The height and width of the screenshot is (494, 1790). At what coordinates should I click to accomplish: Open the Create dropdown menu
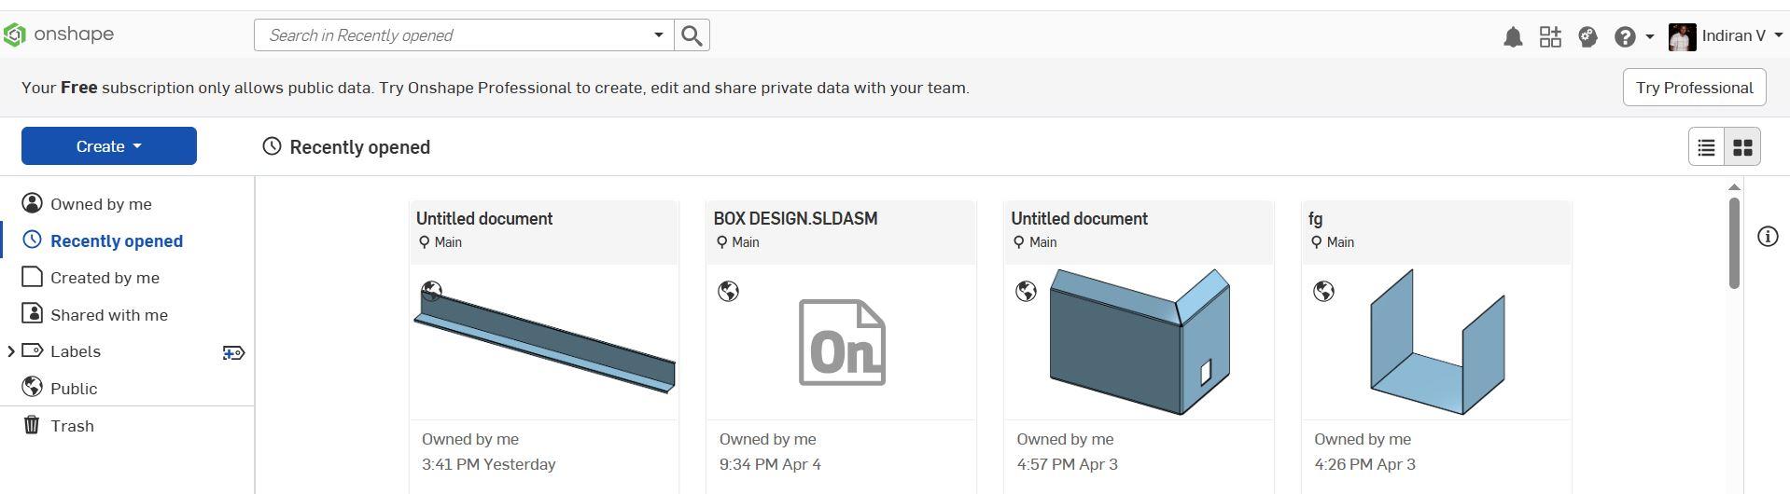coord(109,146)
